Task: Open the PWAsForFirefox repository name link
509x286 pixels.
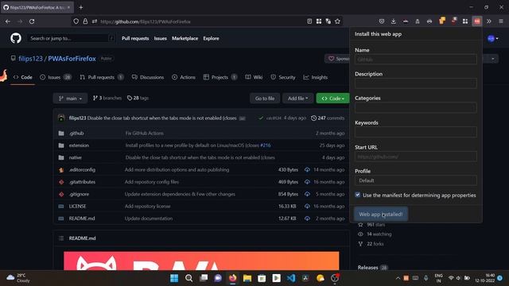Action: 72,59
